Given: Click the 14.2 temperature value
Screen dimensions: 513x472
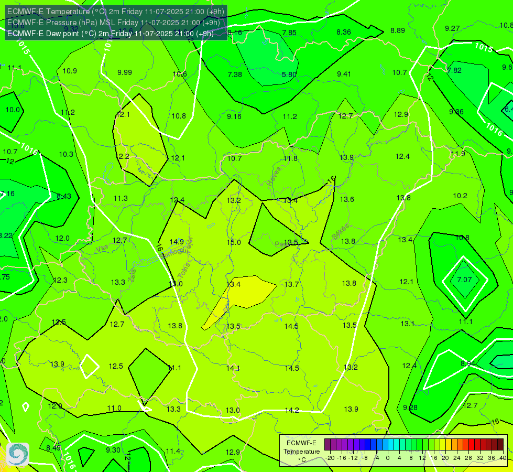Looking at the screenshot, I should click(292, 410).
